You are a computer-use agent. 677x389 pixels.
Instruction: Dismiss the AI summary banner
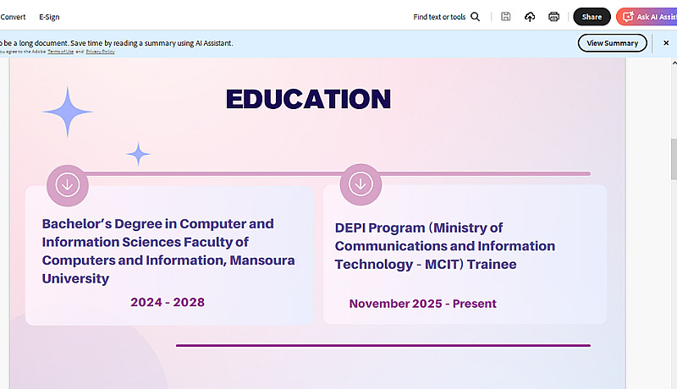point(666,42)
